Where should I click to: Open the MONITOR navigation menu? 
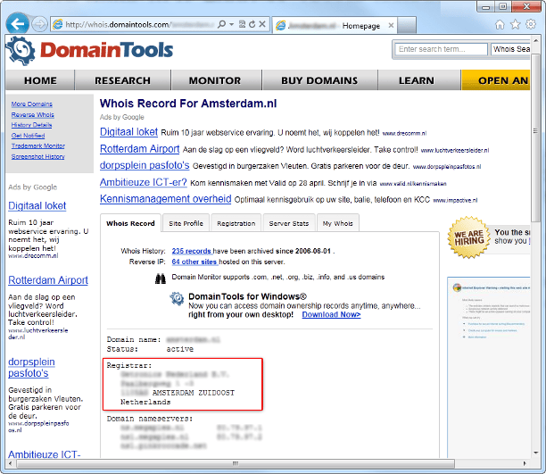pos(215,80)
